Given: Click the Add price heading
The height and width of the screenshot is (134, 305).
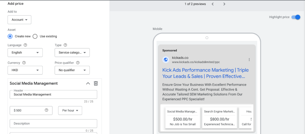Looking at the screenshot, I should click(15, 4).
